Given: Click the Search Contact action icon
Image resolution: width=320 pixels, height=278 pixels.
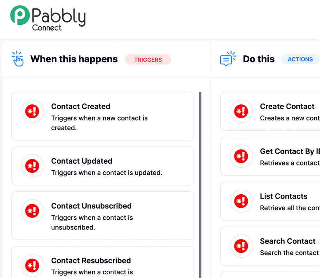Looking at the screenshot, I should (241, 246).
